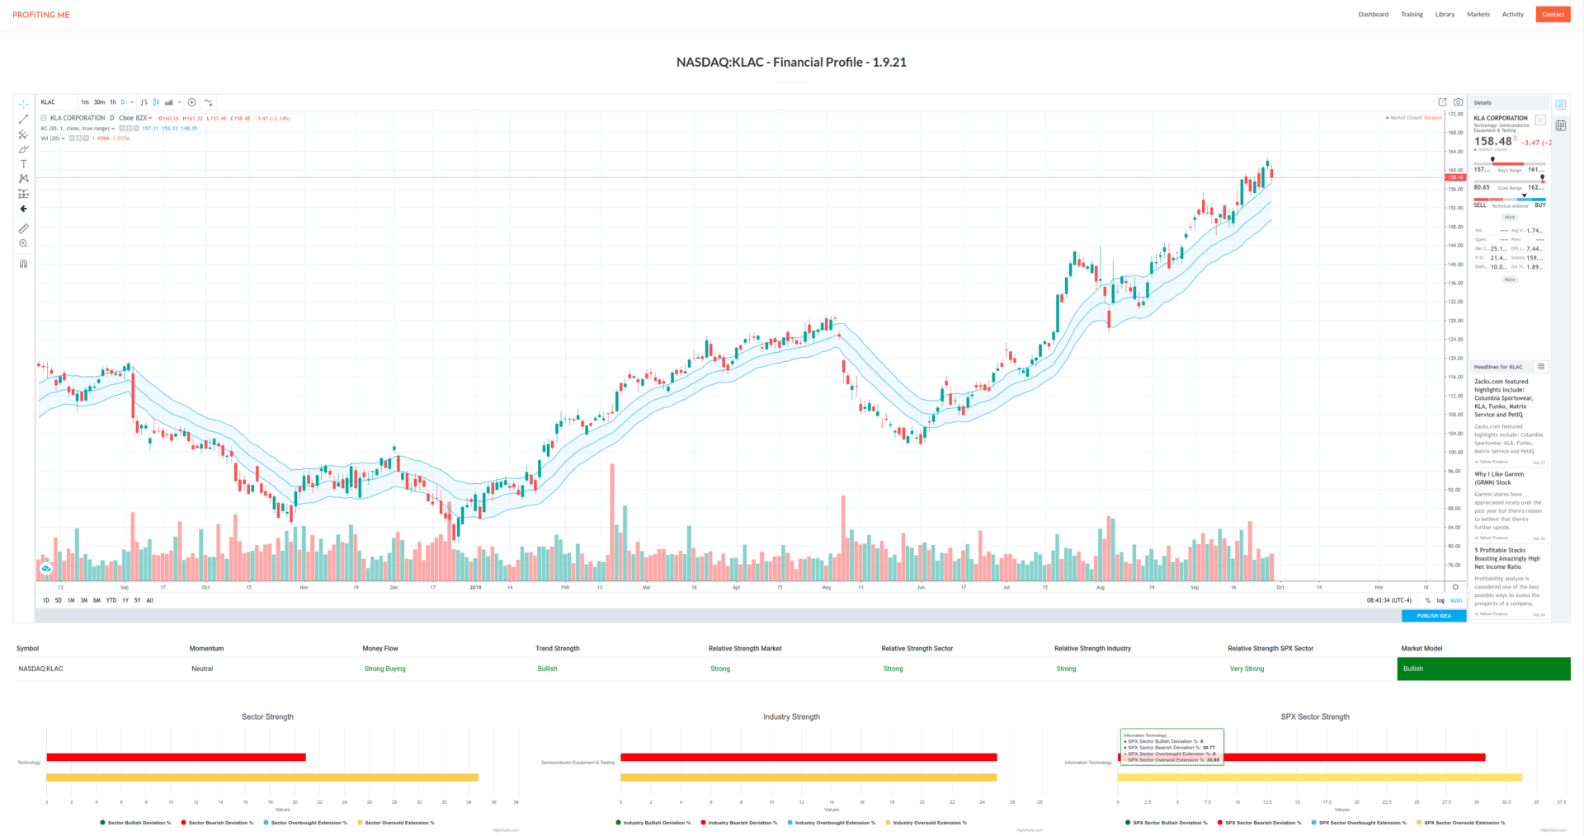Toggle auto scale mode
This screenshot has width=1584, height=836.
click(x=1456, y=600)
